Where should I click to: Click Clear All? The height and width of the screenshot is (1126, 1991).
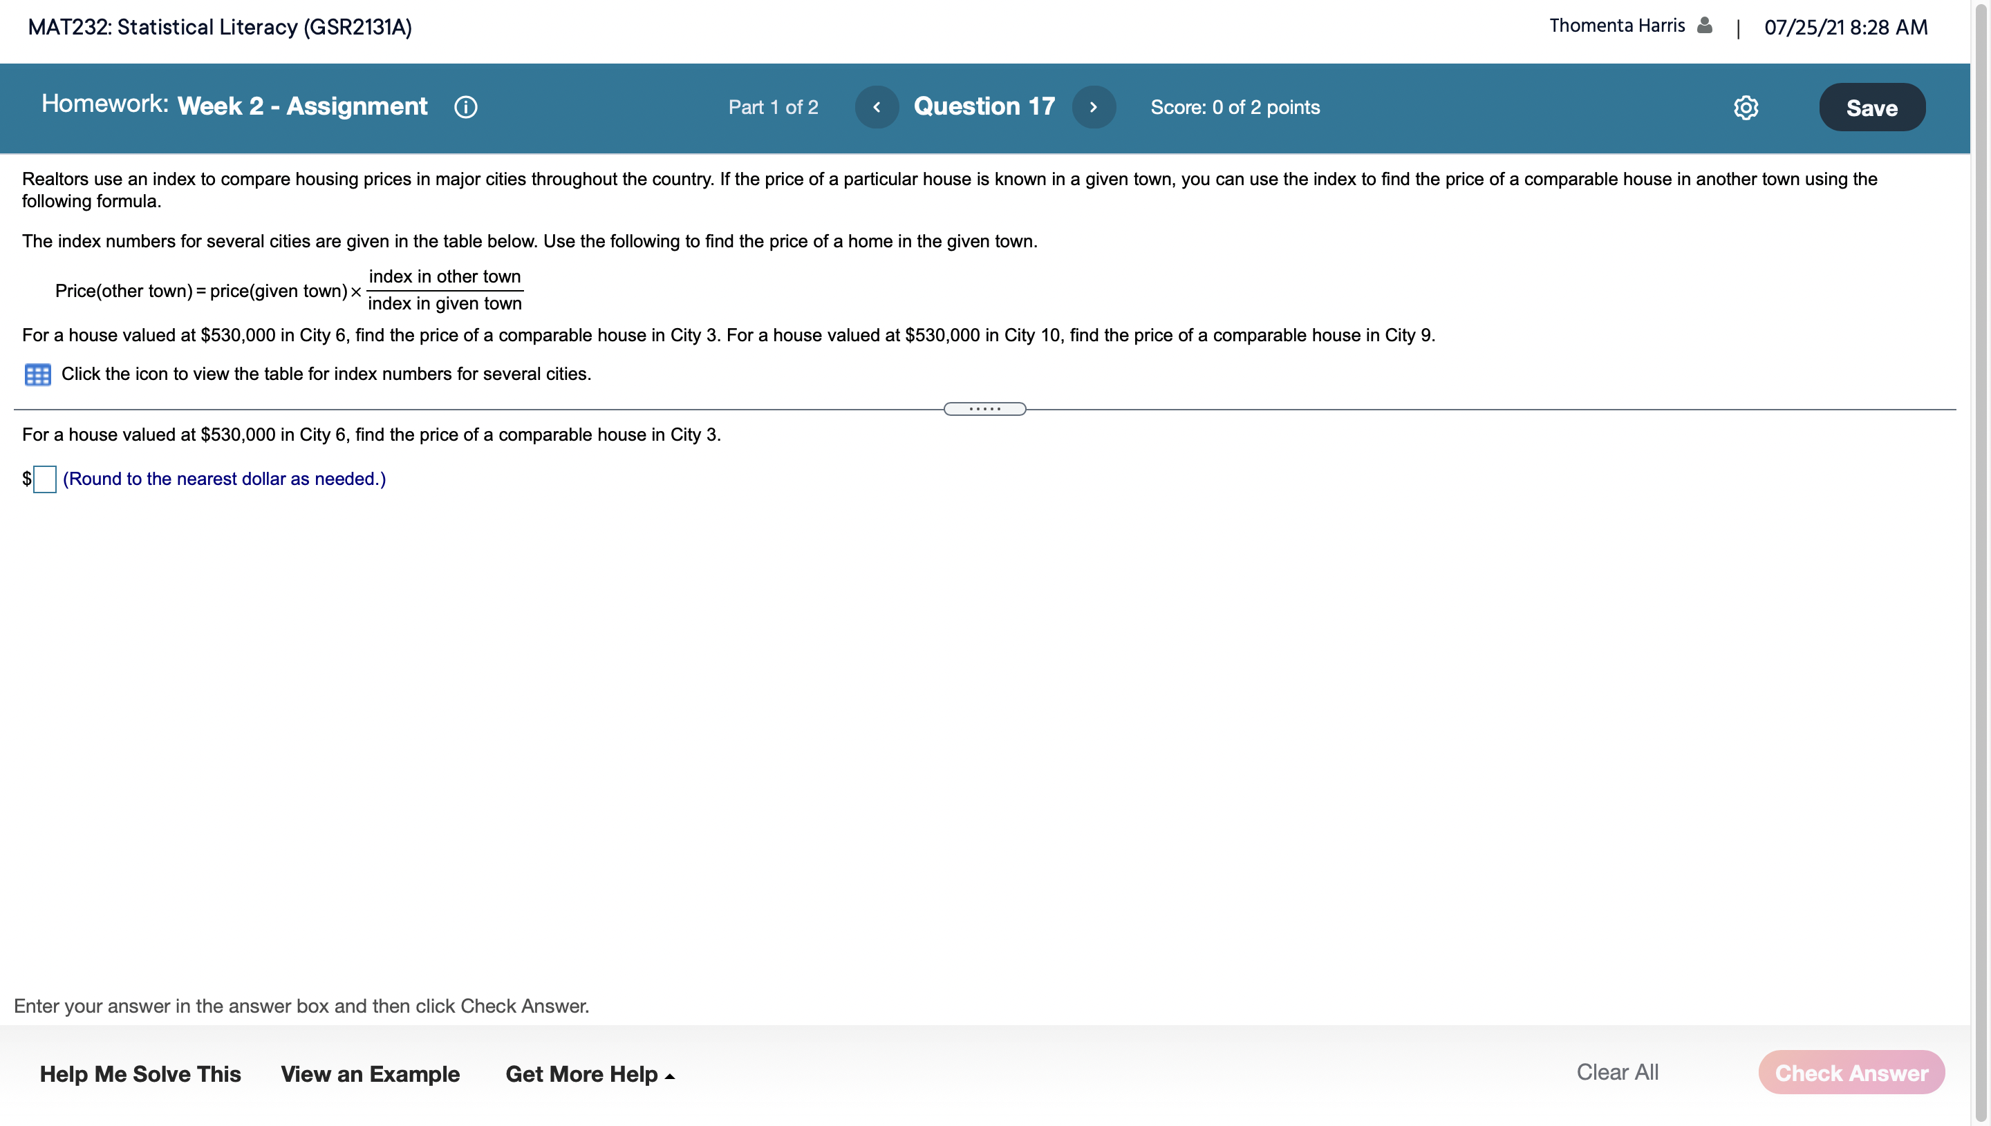click(1616, 1072)
